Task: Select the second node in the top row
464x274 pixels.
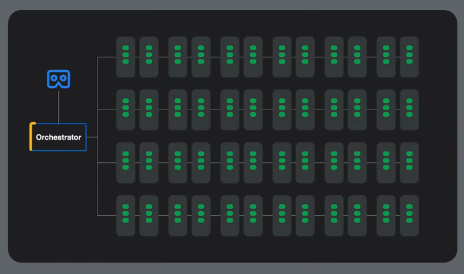Action: [x=148, y=57]
